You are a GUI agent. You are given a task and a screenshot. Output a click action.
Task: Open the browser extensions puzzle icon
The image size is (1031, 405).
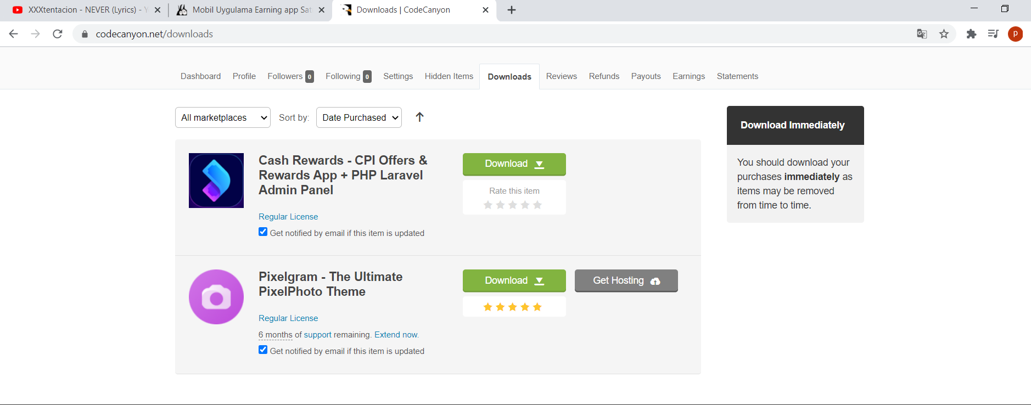(x=971, y=34)
